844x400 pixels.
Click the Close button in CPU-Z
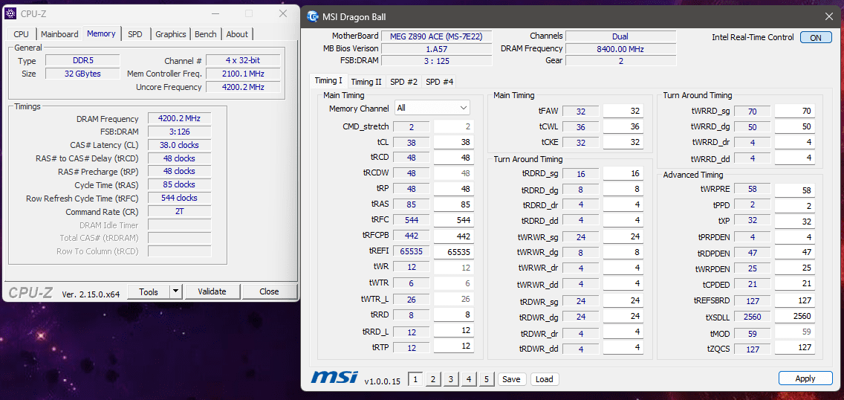(x=269, y=291)
